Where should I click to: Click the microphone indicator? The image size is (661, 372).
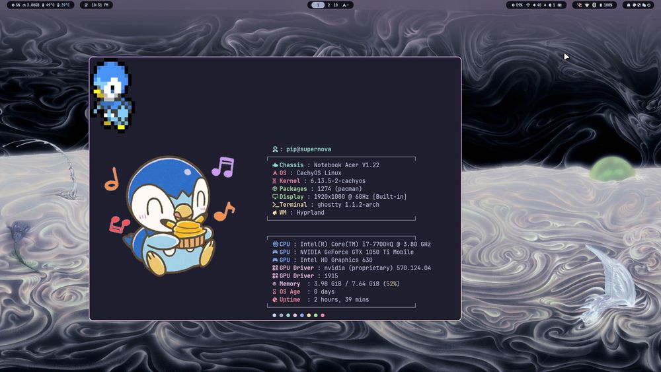pyautogui.click(x=545, y=5)
